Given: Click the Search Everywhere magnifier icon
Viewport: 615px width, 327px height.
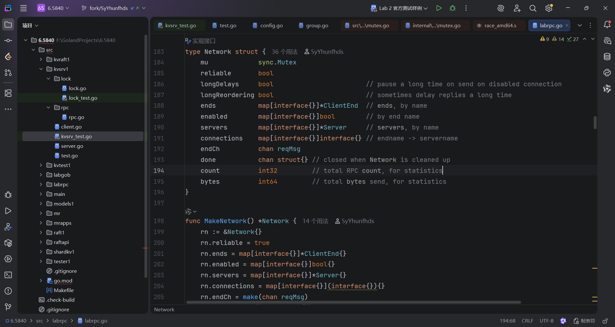Looking at the screenshot, I should (x=533, y=8).
